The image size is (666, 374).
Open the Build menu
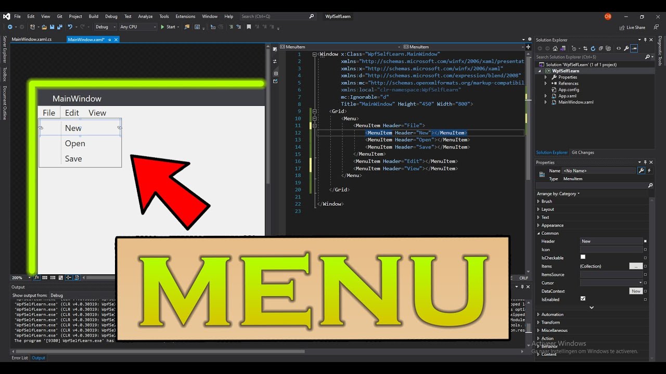pyautogui.click(x=94, y=16)
